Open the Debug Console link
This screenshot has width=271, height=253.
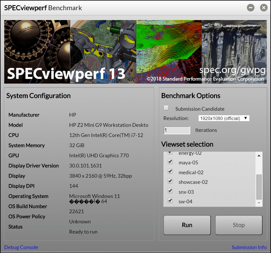(21, 247)
